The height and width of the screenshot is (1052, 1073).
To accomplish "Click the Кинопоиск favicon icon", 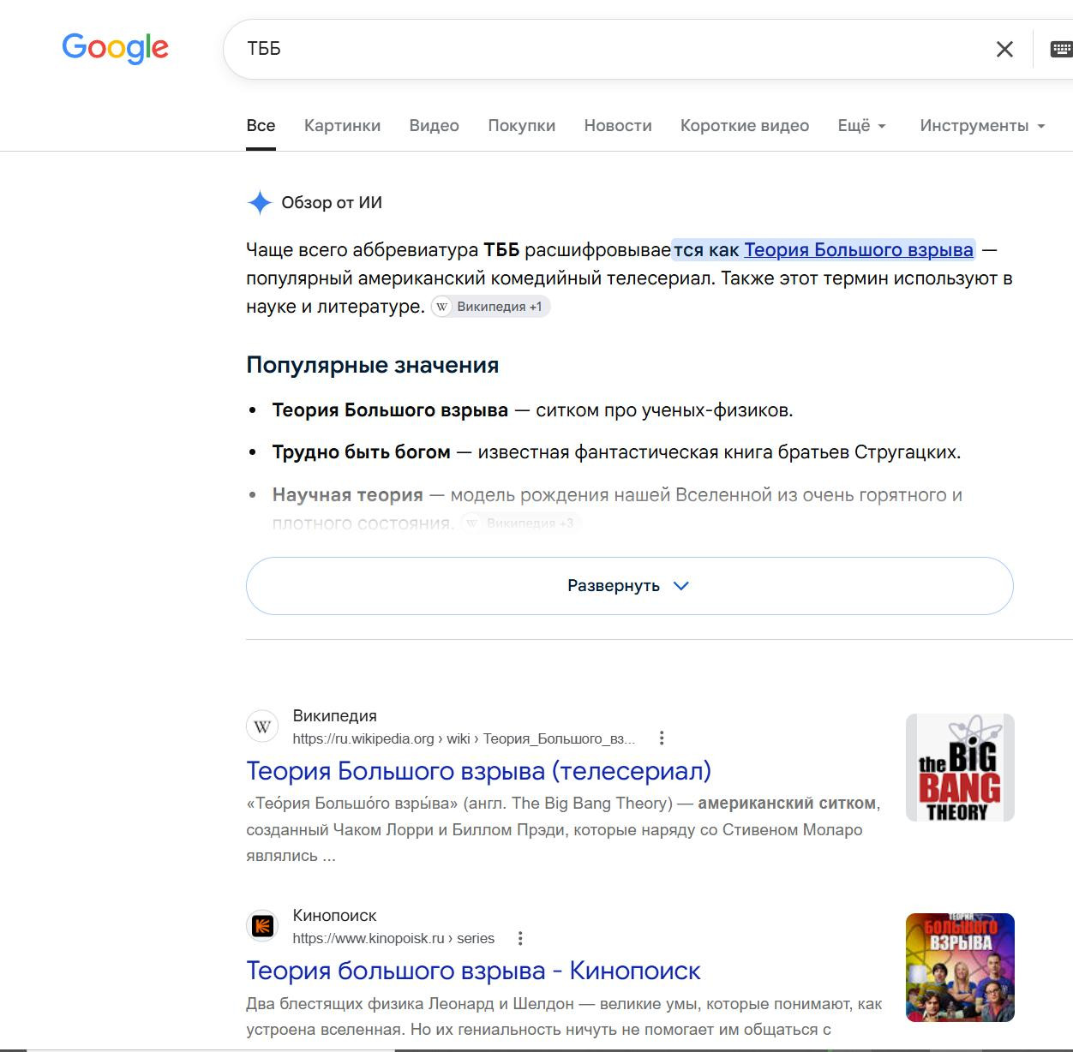I will click(x=262, y=926).
